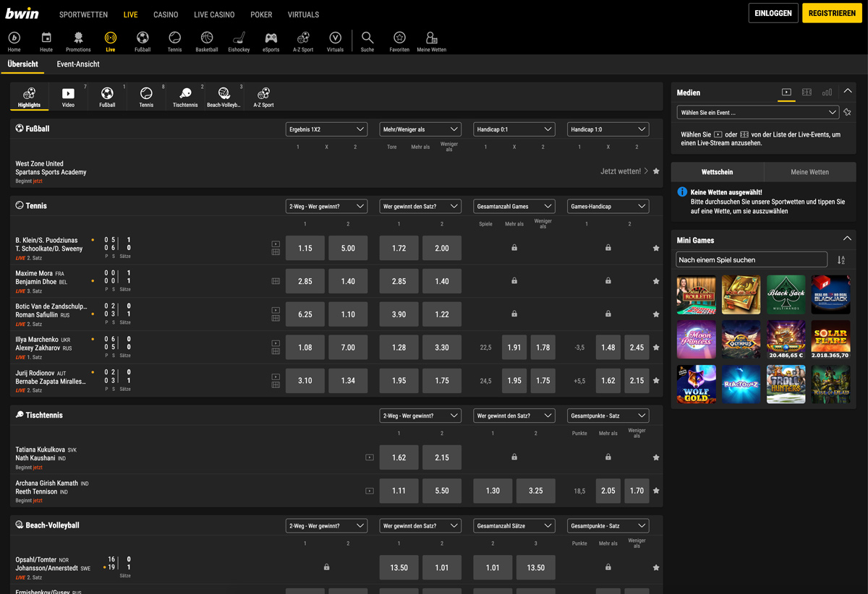Favorite the Tatiana Kukulkova match star

click(x=656, y=457)
